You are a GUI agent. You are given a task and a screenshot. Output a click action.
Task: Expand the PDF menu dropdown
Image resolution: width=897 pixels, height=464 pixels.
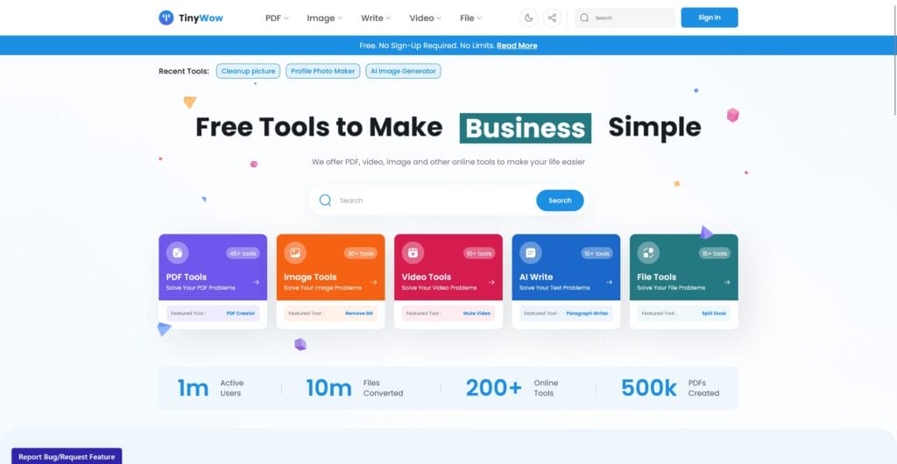pyautogui.click(x=277, y=18)
